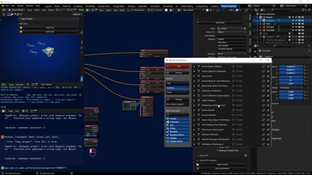
Task: Click the Filter Overview search field
Action: click(x=177, y=115)
